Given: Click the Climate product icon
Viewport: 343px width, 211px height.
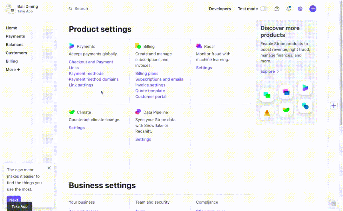Looking at the screenshot, I should 71,112.
